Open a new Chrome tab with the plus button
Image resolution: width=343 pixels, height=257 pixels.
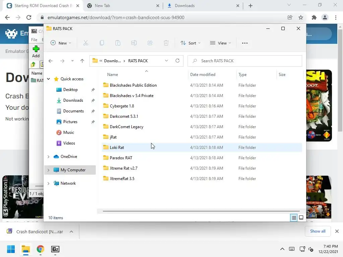tap(251, 6)
